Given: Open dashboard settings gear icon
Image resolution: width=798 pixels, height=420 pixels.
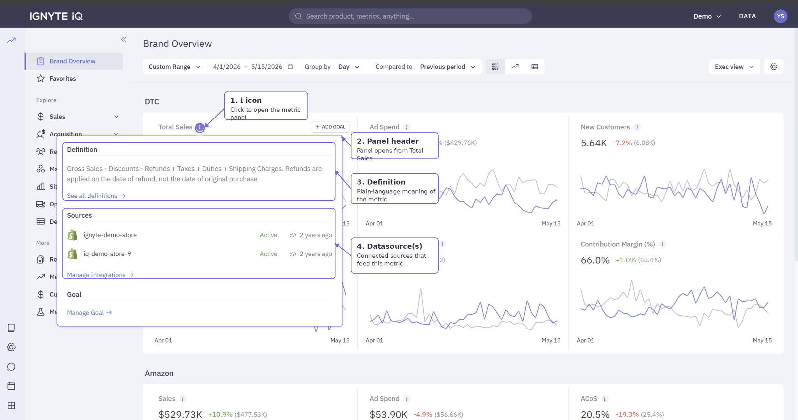Looking at the screenshot, I should point(774,67).
